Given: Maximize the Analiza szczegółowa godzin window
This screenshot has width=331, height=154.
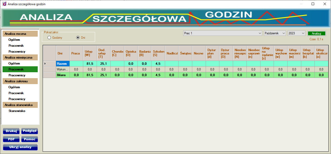Looking at the screenshot, I should coord(313,4).
